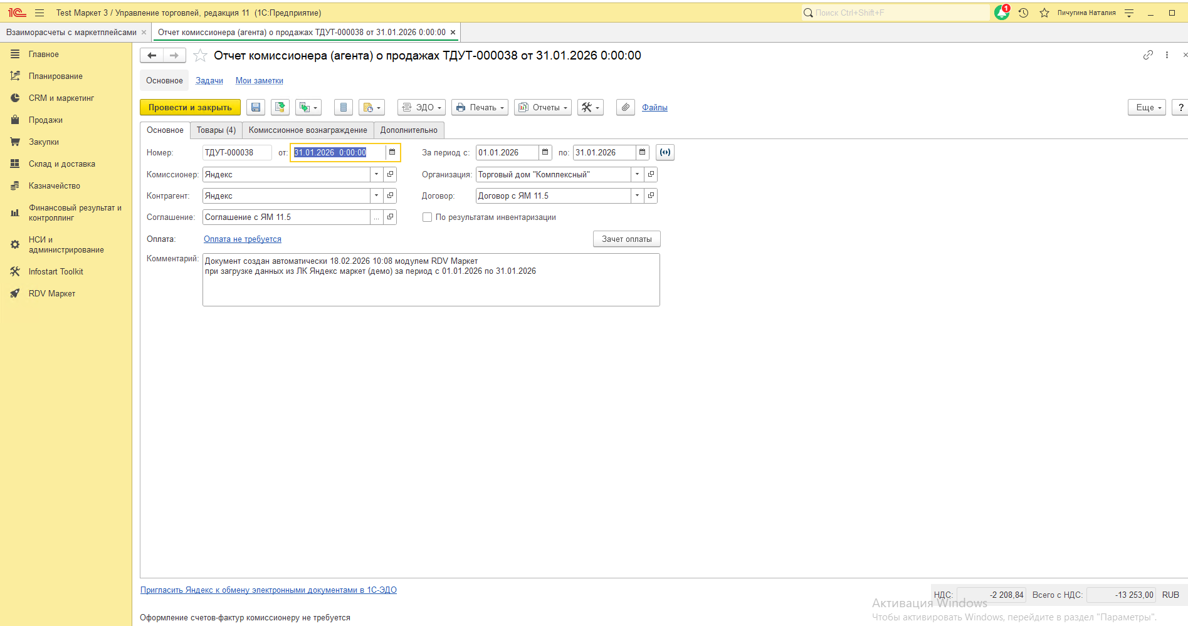This screenshot has width=1188, height=626.
Task: Open the Соглашение с ЯМ 11.5 record card
Action: click(390, 217)
